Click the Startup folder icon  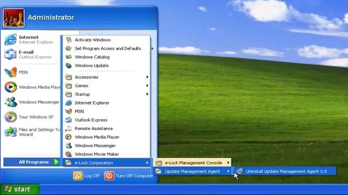coord(69,94)
